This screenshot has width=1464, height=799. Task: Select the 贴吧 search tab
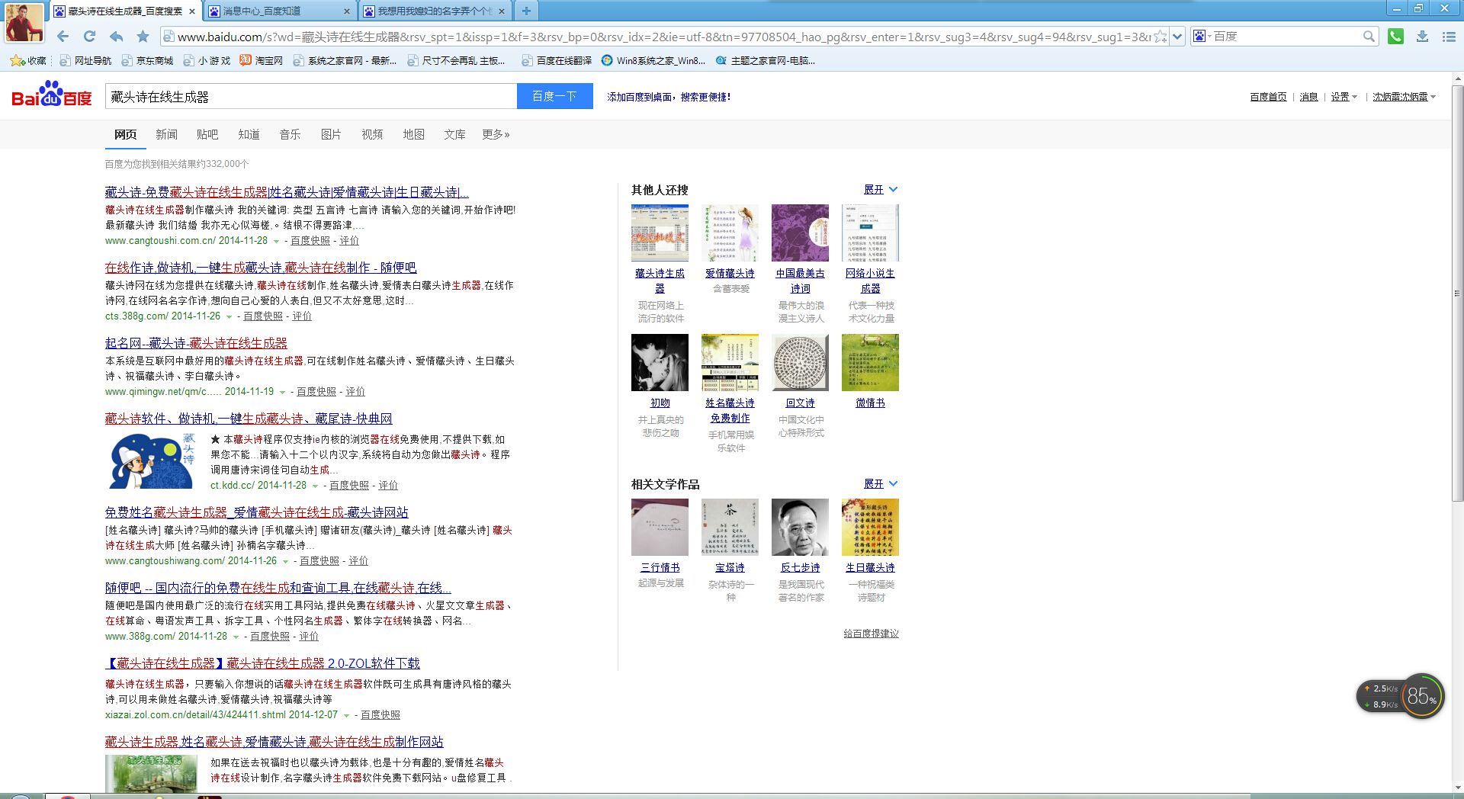(207, 134)
